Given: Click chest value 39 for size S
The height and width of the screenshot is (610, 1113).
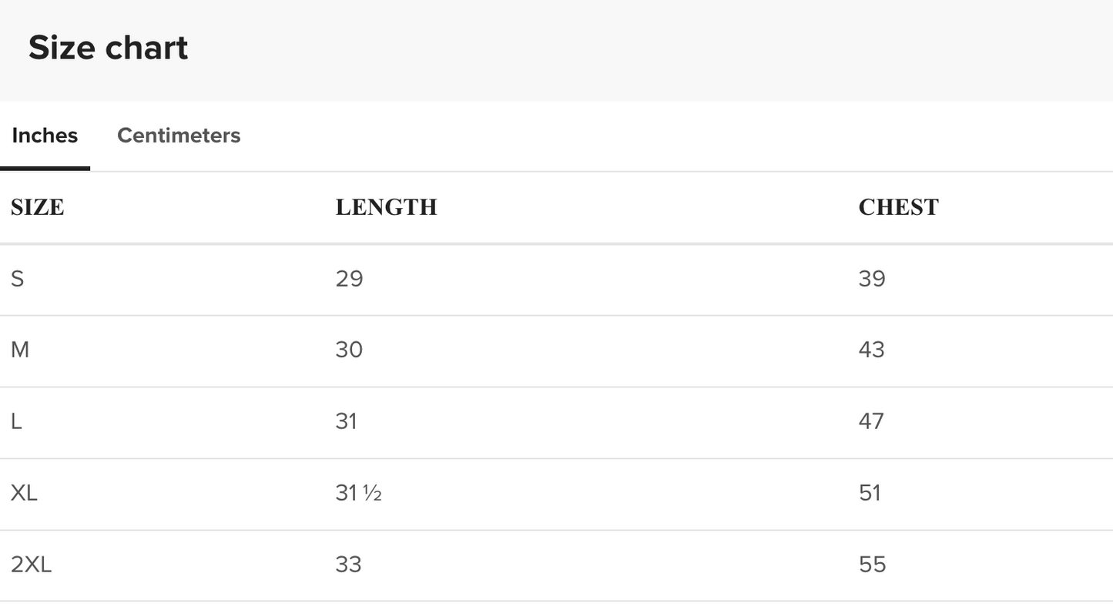Looking at the screenshot, I should (872, 279).
